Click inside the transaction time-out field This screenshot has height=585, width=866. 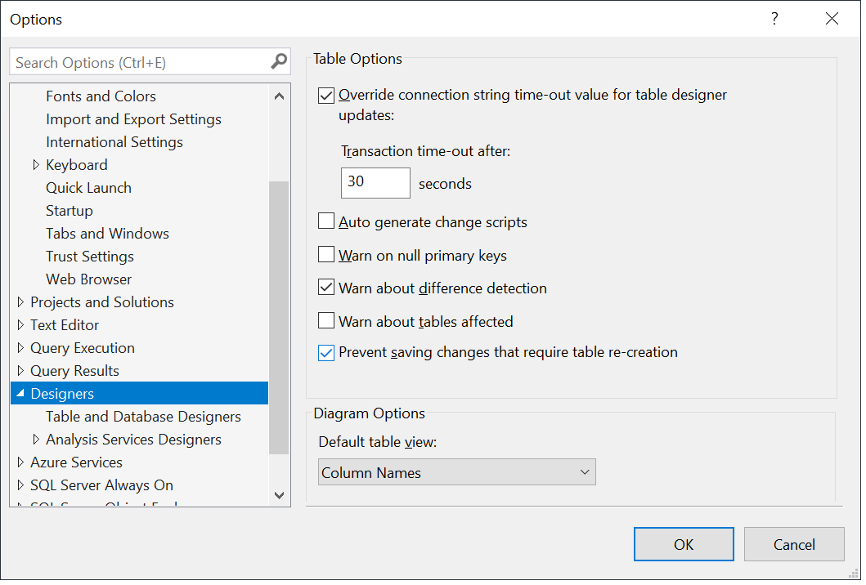point(375,182)
